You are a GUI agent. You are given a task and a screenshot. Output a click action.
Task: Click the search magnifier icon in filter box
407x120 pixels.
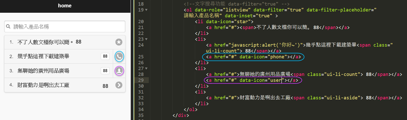coord(8,26)
